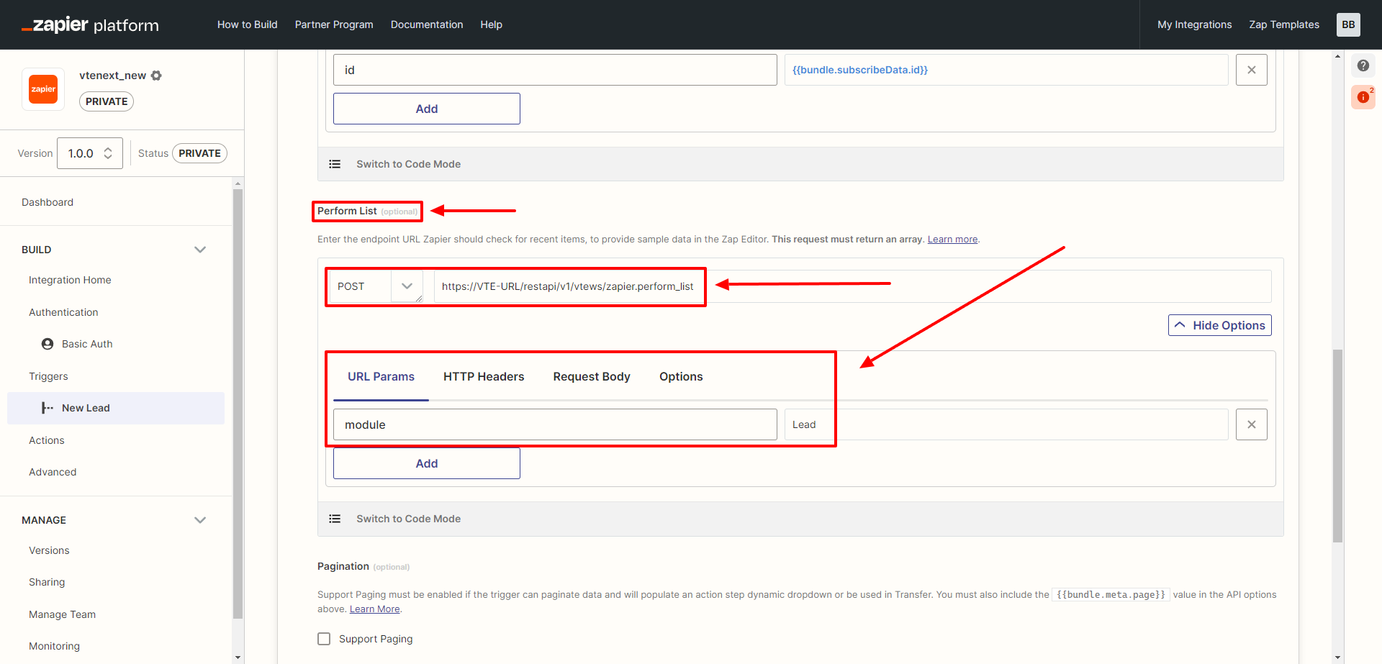The image size is (1382, 664).
Task: Switch to the Request Body tab
Action: click(x=592, y=377)
